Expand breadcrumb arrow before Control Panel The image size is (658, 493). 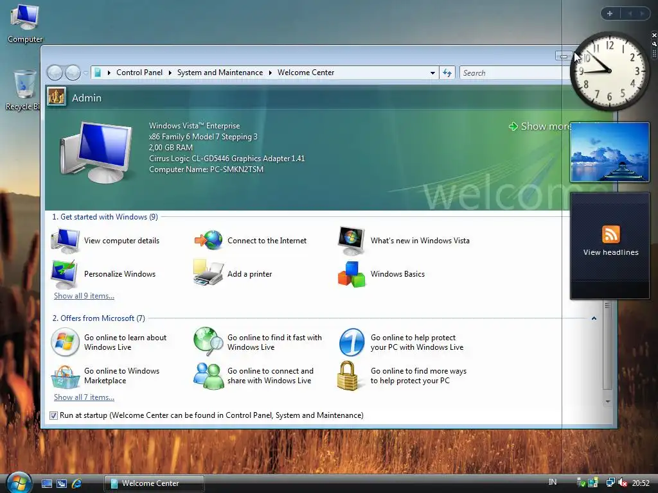(109, 73)
